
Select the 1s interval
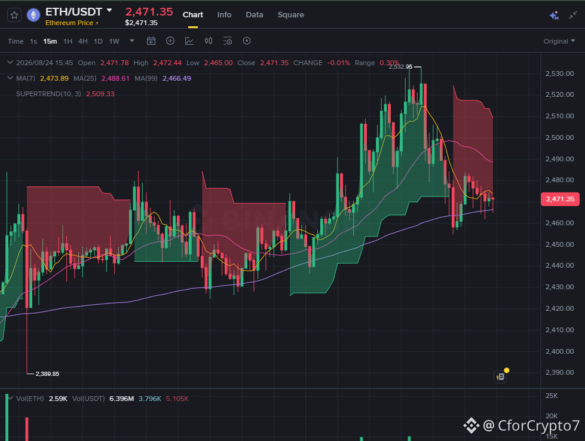[x=33, y=41]
